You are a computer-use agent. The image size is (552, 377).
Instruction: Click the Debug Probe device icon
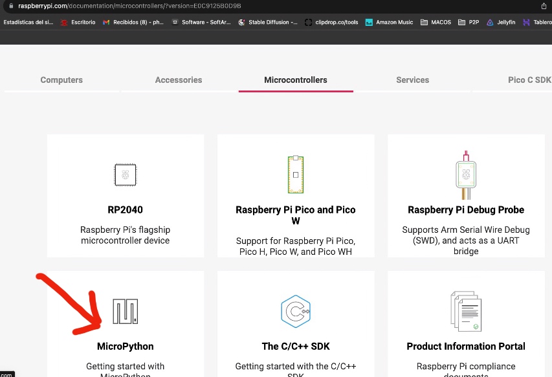466,175
